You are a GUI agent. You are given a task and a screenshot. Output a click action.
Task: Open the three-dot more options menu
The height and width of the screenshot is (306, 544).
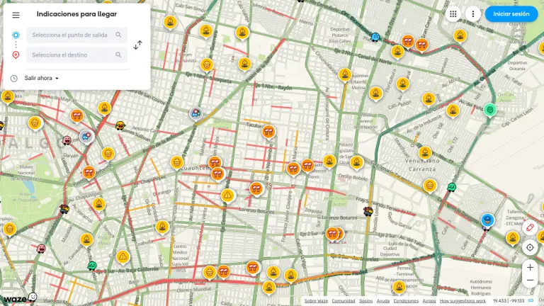click(x=473, y=13)
